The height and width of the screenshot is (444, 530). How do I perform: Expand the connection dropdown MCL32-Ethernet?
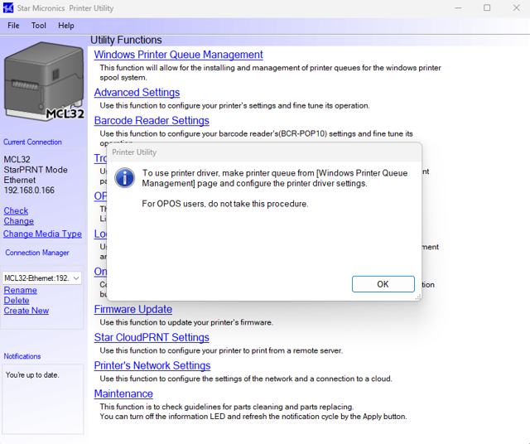pyautogui.click(x=76, y=278)
